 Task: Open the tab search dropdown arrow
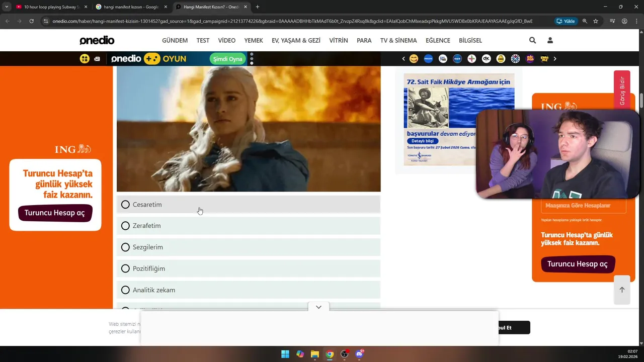tap(7, 7)
